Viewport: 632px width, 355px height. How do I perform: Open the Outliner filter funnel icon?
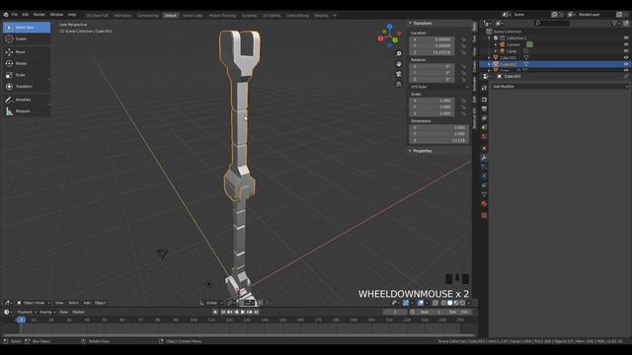tap(615, 24)
